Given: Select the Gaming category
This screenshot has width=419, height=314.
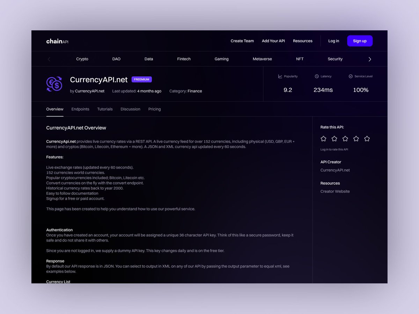Looking at the screenshot, I should [x=221, y=59].
